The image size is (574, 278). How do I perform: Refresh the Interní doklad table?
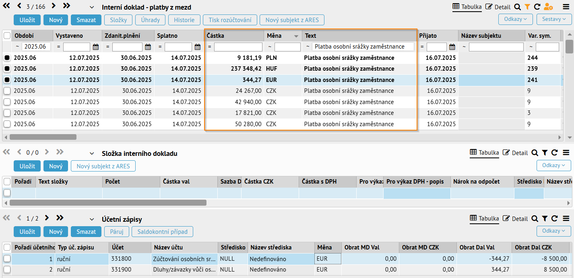click(537, 7)
